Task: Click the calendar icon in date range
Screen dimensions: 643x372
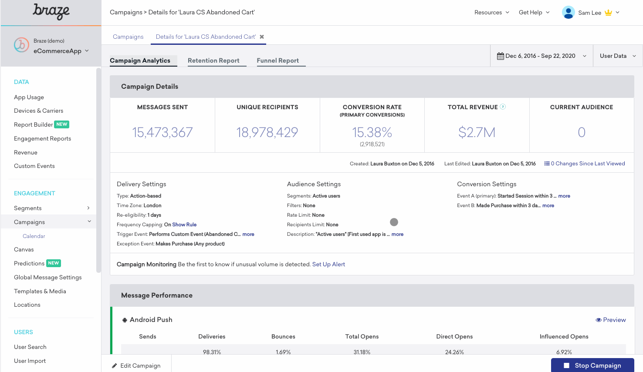Action: coord(501,56)
